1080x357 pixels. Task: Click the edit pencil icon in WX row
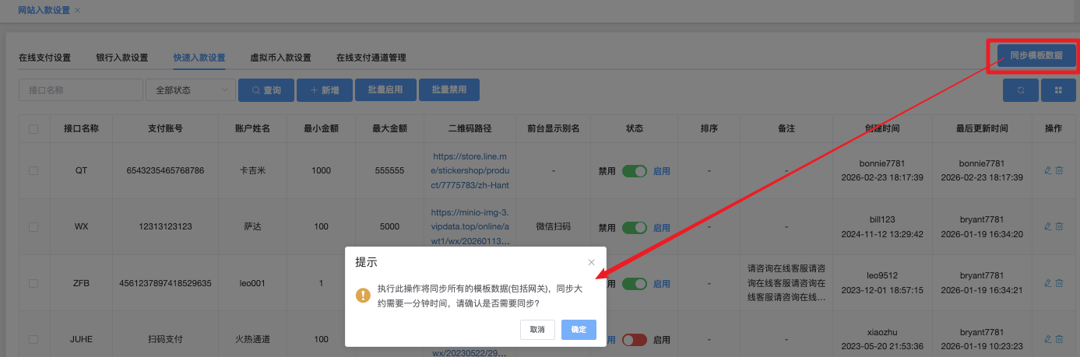click(1047, 226)
